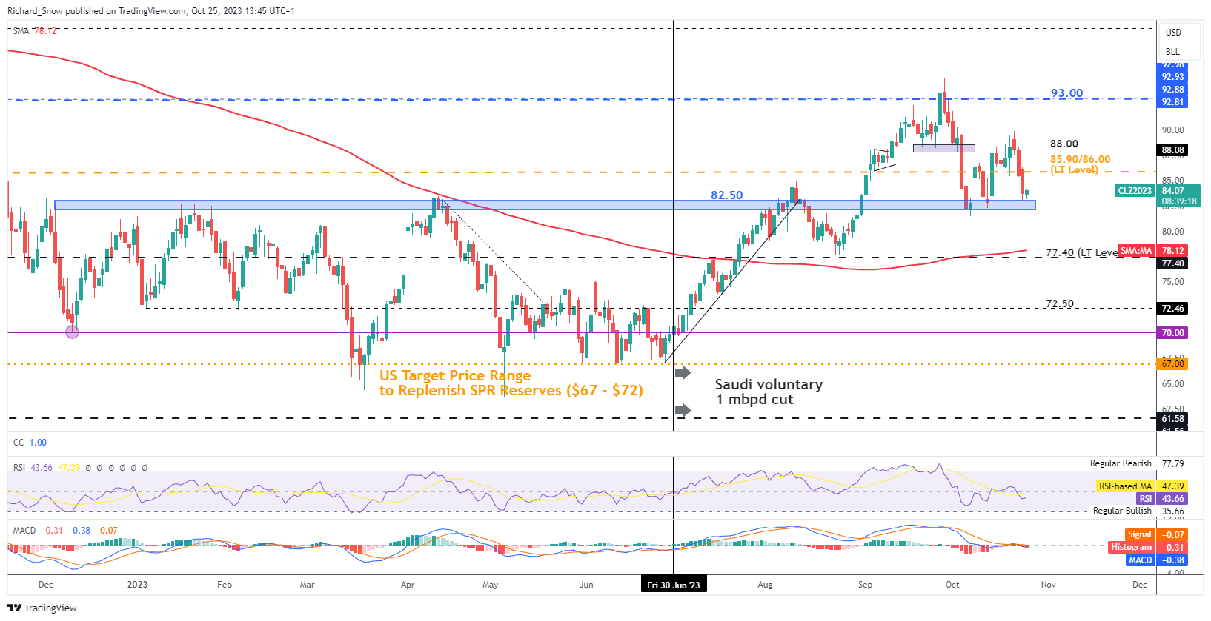Click the orange 67.00 price axis label
The image size is (1211, 621).
(x=1172, y=364)
